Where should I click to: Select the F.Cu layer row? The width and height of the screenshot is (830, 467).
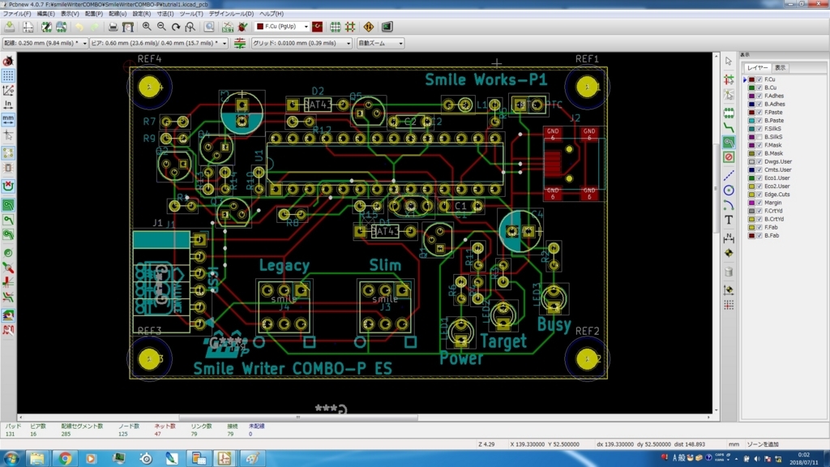tap(784, 79)
